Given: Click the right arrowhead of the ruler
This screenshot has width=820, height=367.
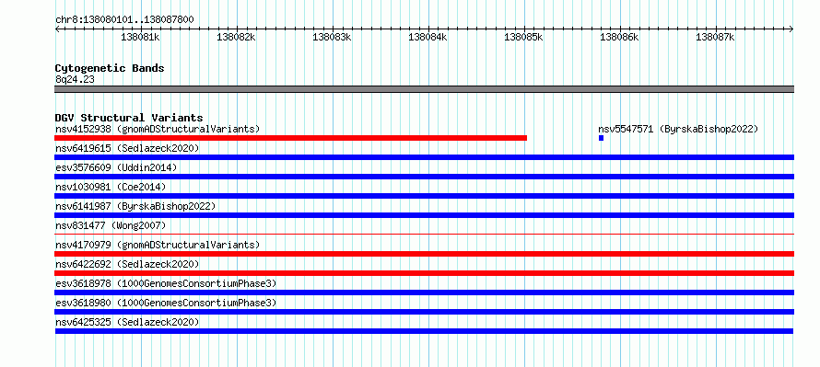Looking at the screenshot, I should 791,29.
